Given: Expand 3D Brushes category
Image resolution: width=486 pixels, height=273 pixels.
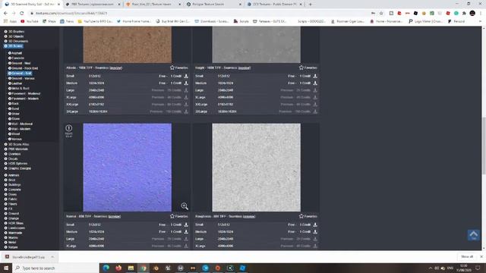Looking at the screenshot, I should click(x=6, y=32).
